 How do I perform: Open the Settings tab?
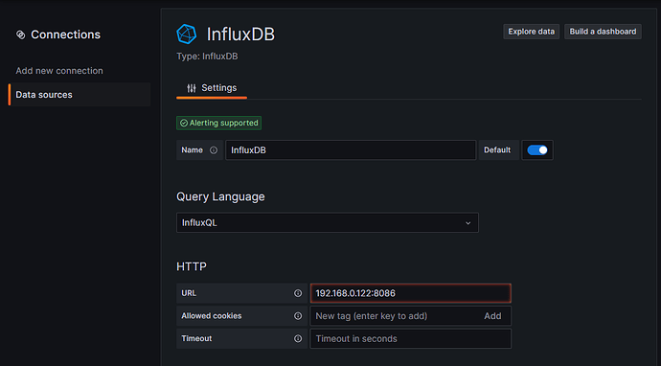(x=212, y=88)
